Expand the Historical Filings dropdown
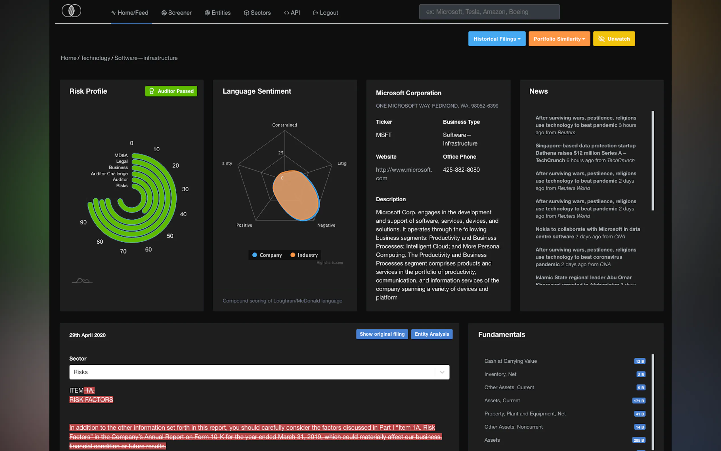The width and height of the screenshot is (721, 451). point(497,39)
